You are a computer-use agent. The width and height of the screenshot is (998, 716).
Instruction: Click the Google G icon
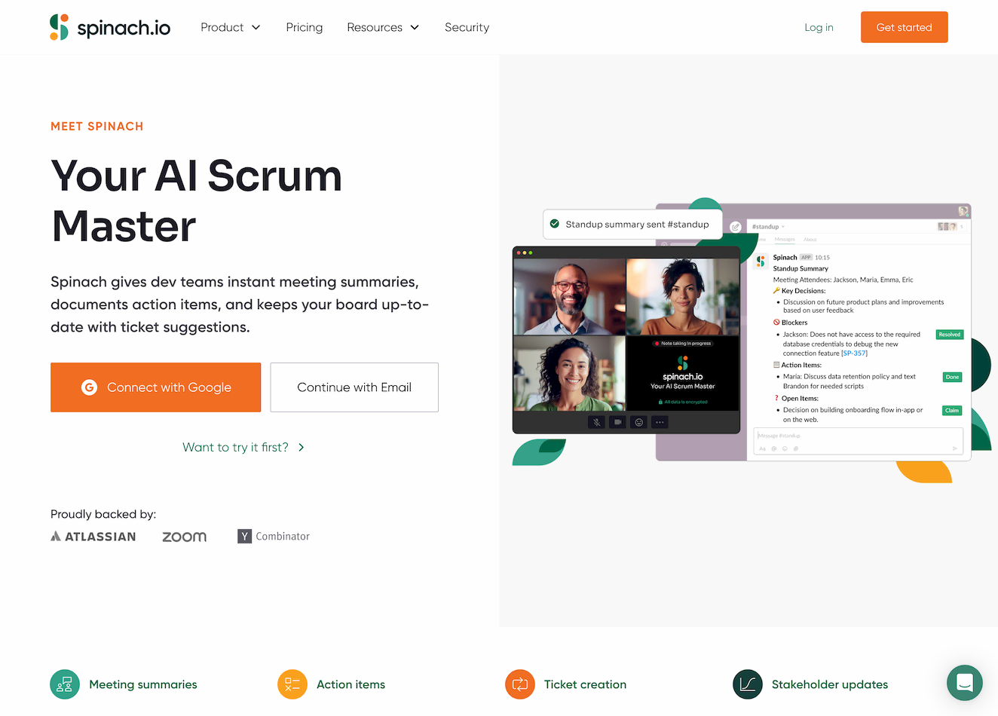click(x=89, y=387)
